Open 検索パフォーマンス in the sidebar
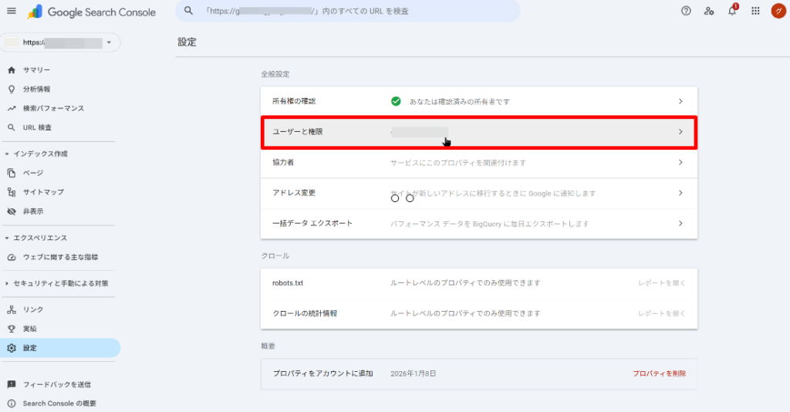Screen dimensions: 790x412 tap(53, 108)
